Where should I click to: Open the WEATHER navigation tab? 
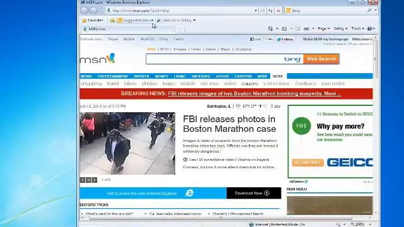[x=201, y=76]
